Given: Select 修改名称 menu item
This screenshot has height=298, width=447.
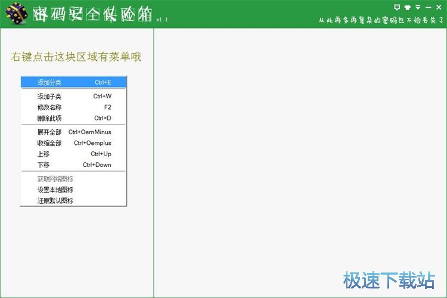Looking at the screenshot, I should click(x=74, y=107).
